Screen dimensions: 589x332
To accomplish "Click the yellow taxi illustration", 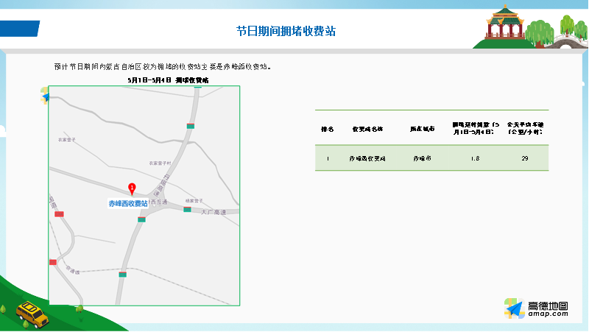I will pos(32,314).
